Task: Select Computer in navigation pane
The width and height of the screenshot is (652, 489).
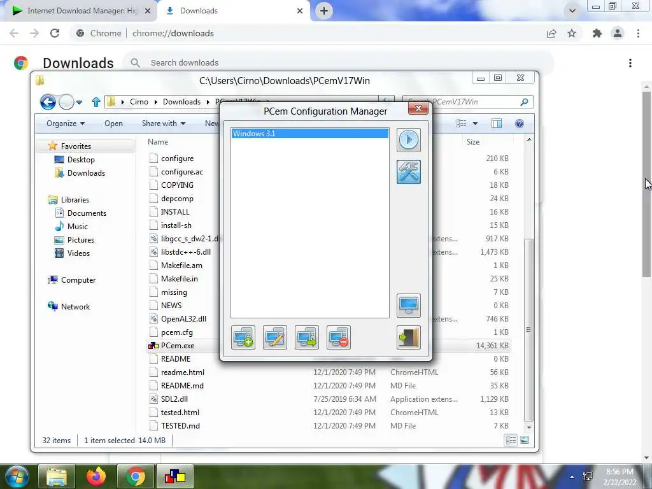Action: point(78,280)
